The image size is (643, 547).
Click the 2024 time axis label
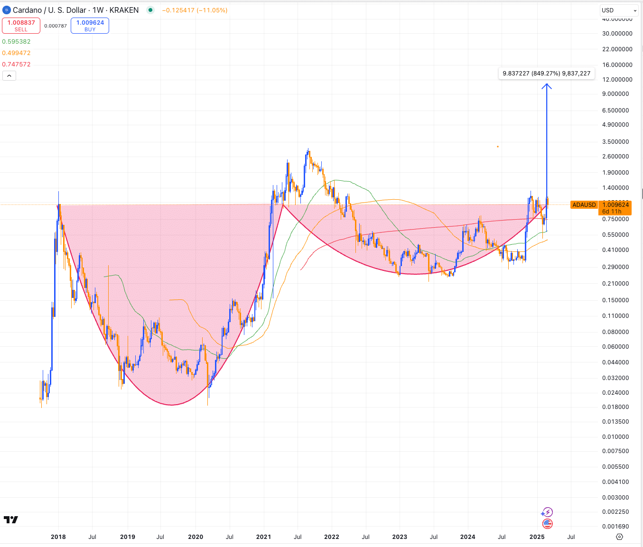(468, 537)
